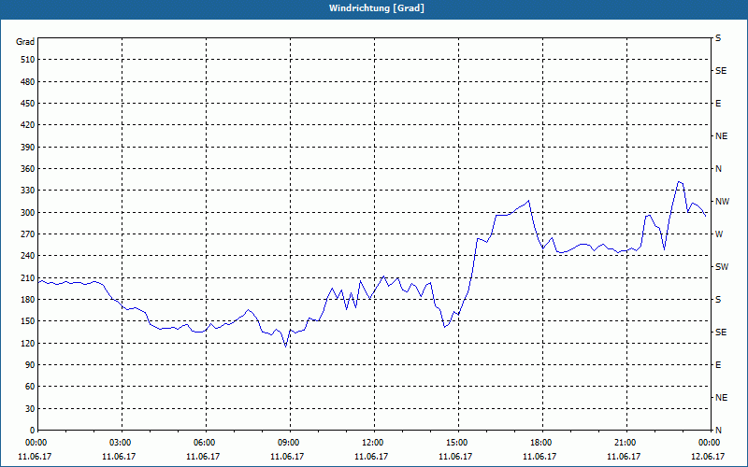Click the SW compass direction label
This screenshot has height=467, width=748.
point(722,267)
